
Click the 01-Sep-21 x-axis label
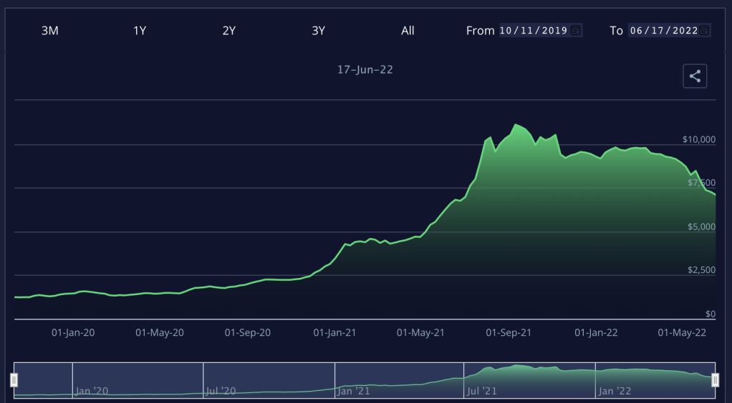(509, 332)
